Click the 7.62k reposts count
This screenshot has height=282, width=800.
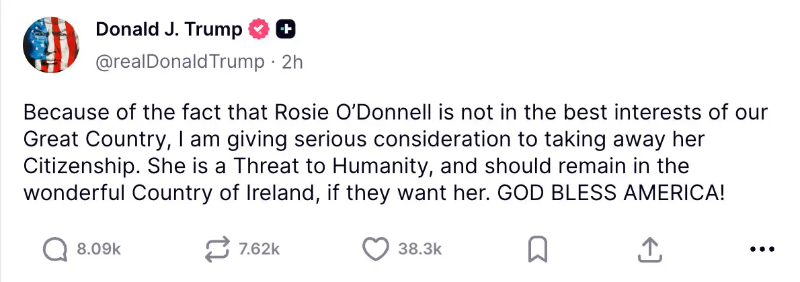tap(259, 249)
